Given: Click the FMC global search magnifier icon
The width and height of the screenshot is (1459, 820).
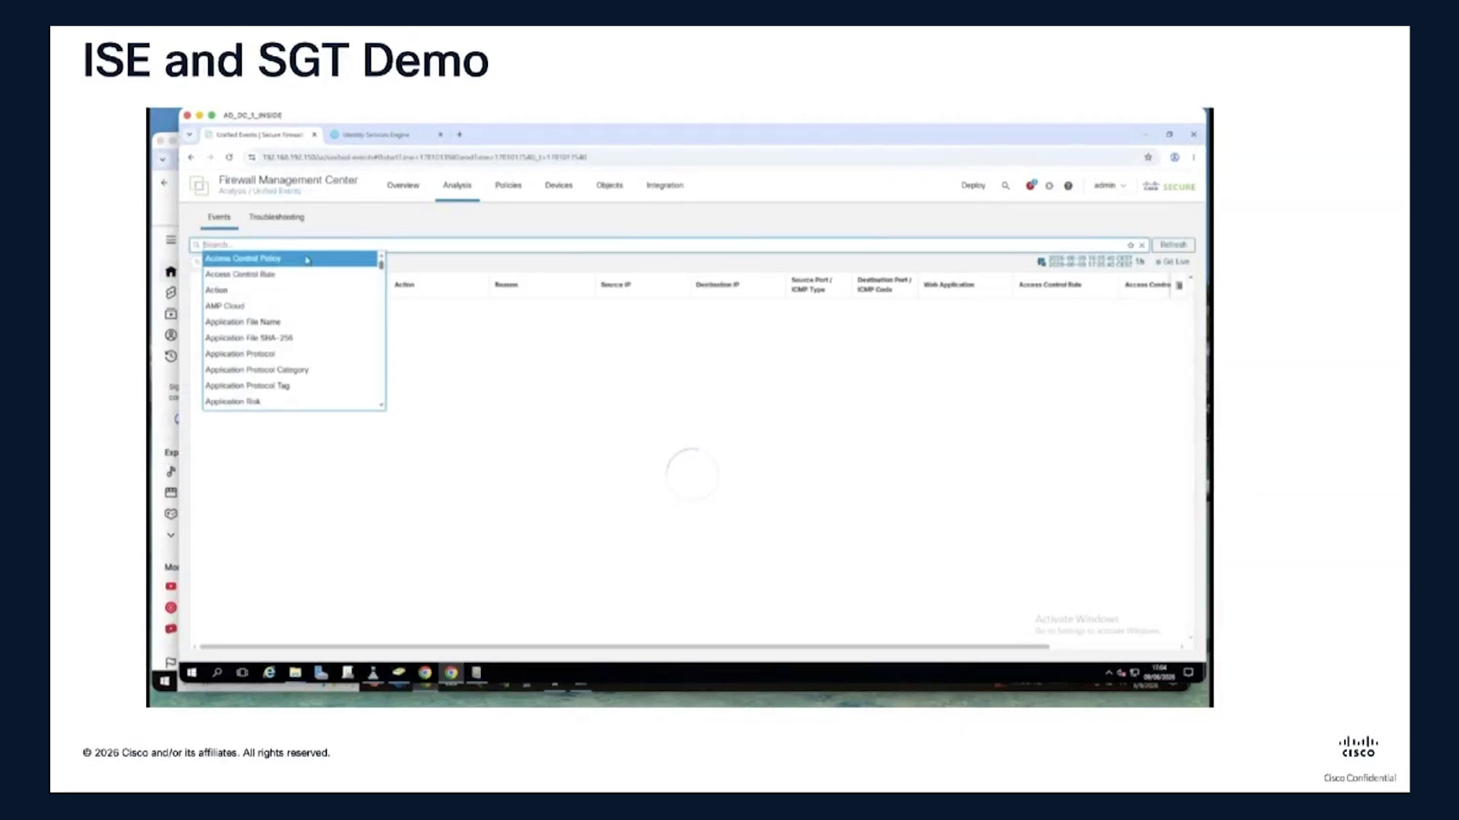Looking at the screenshot, I should click(1005, 186).
